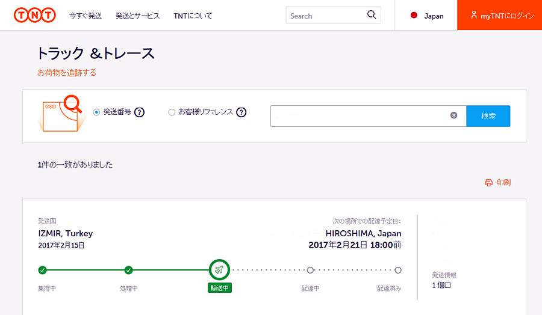Screen dimensions: 542x315
Task: Click the airplane 輸送中 status icon
Action: click(219, 270)
